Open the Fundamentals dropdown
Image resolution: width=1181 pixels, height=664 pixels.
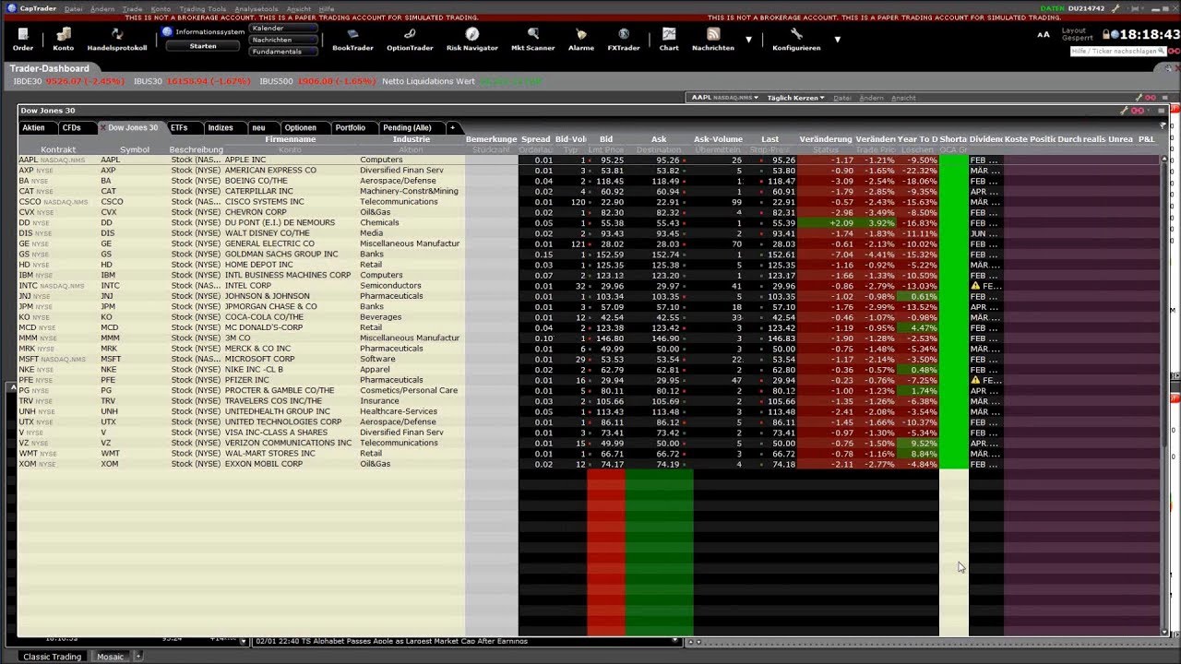click(x=283, y=52)
